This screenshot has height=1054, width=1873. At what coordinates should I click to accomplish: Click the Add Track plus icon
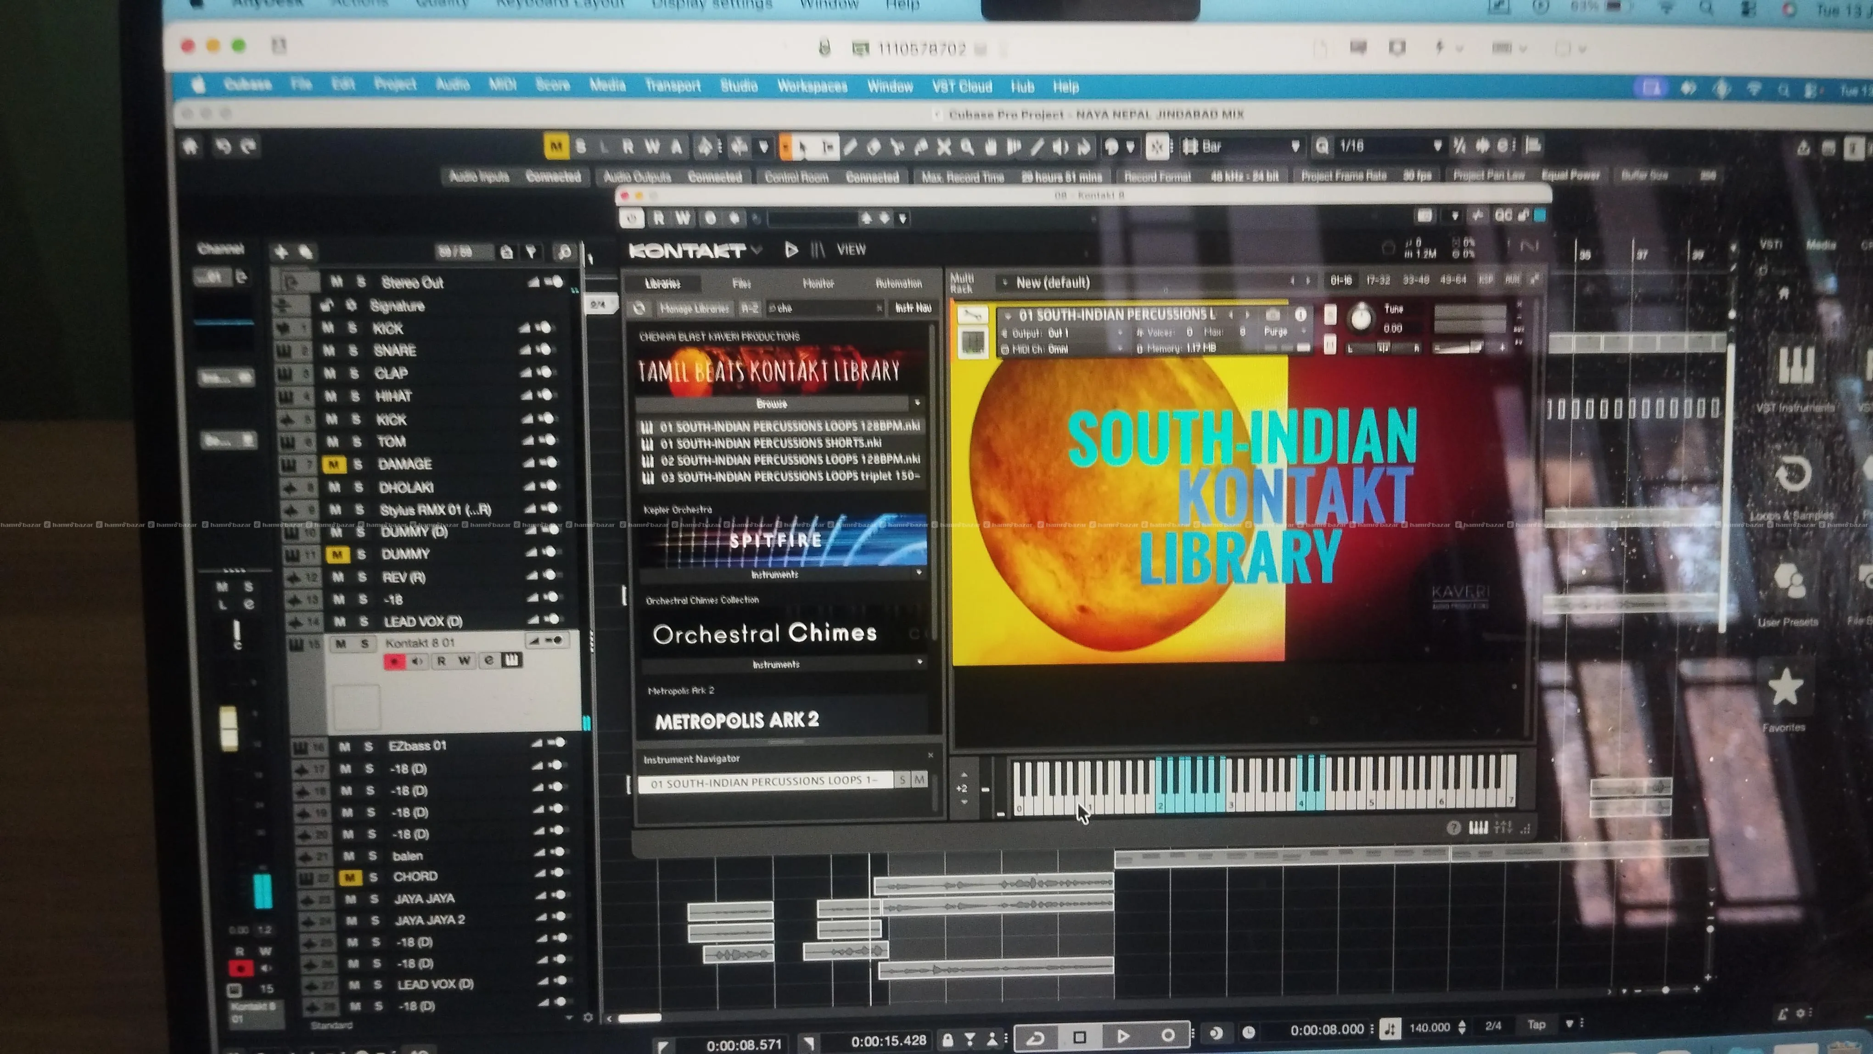point(280,252)
